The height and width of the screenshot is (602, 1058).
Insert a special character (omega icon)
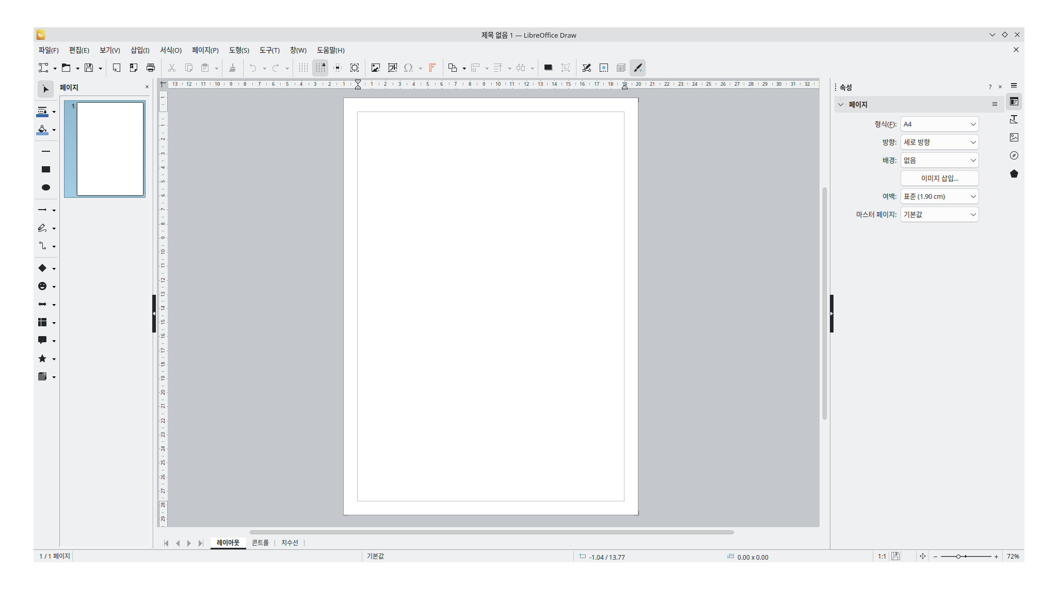(408, 68)
